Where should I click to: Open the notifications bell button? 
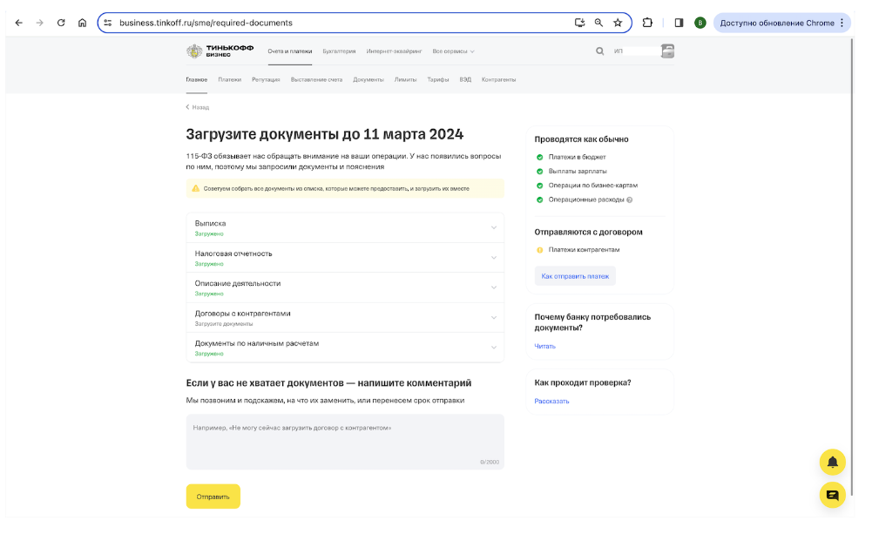(833, 463)
